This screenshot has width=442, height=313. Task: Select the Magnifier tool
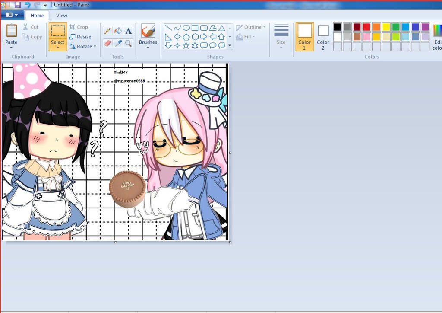129,43
